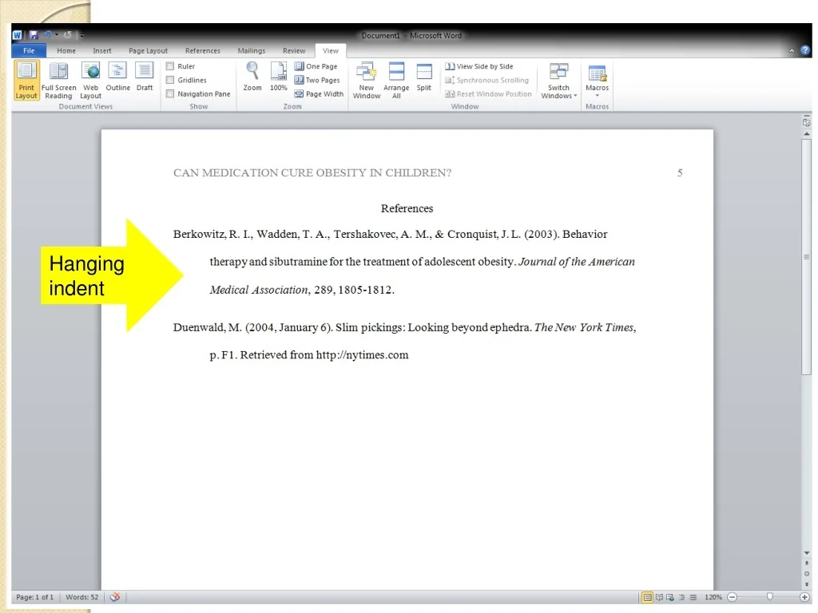The image size is (818, 613).
Task: Select Full Screen Reading status bar button
Action: point(659,597)
